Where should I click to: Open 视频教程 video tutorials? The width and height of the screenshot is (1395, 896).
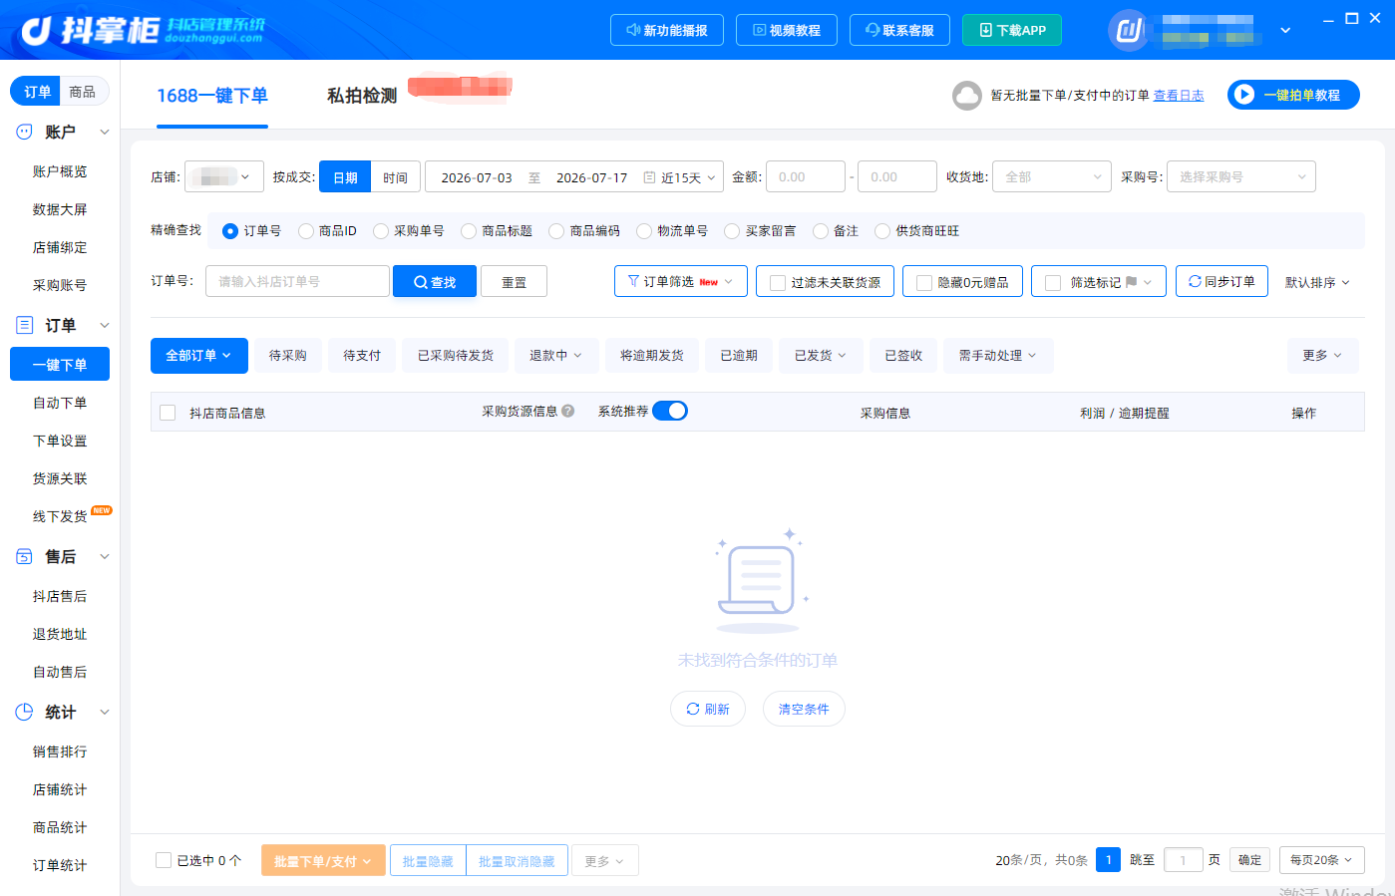pyautogui.click(x=786, y=30)
